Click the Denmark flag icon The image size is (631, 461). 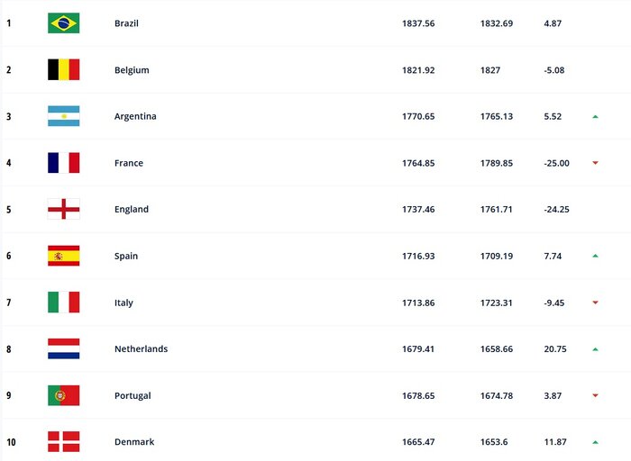tap(63, 441)
